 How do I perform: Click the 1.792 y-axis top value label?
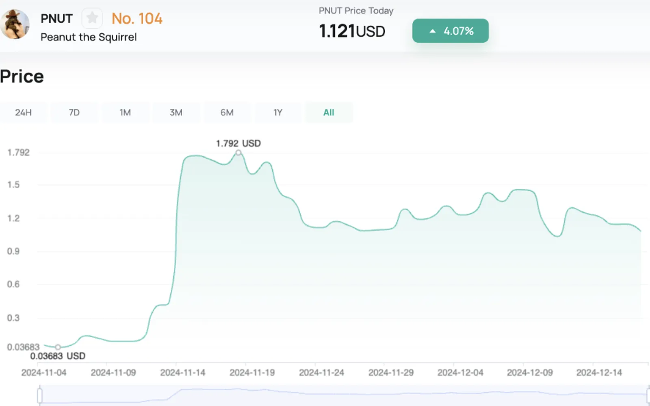19,153
